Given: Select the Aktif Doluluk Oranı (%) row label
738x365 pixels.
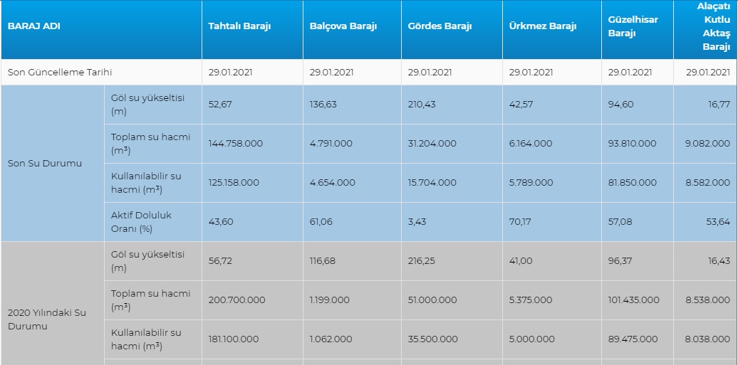Looking at the screenshot, I should [x=141, y=221].
